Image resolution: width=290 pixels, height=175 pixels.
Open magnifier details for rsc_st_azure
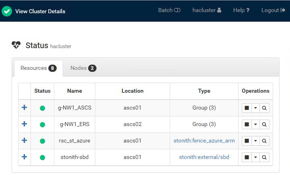264,141
